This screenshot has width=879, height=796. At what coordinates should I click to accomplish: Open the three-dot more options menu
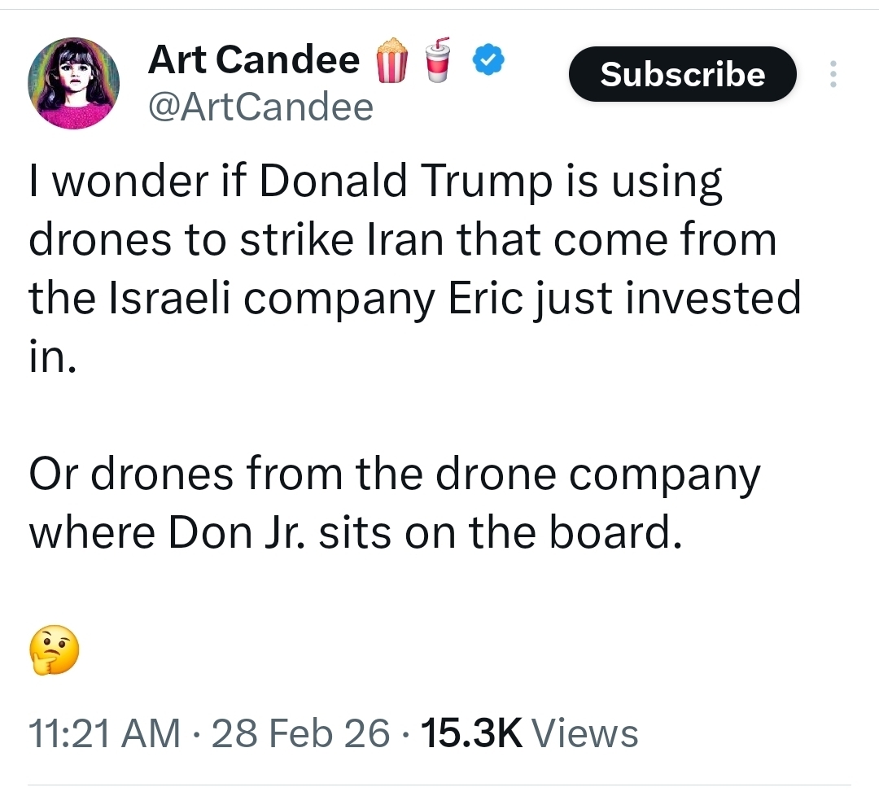pyautogui.click(x=832, y=75)
